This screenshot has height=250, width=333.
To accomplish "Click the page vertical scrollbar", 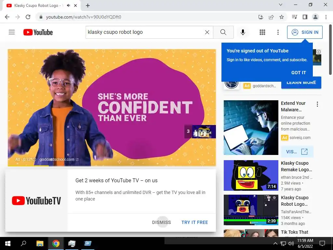I will [x=330, y=49].
